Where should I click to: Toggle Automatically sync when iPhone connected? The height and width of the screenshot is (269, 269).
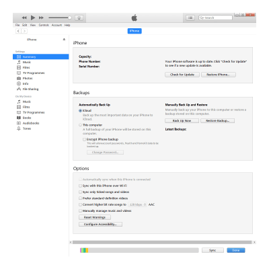(x=80, y=180)
